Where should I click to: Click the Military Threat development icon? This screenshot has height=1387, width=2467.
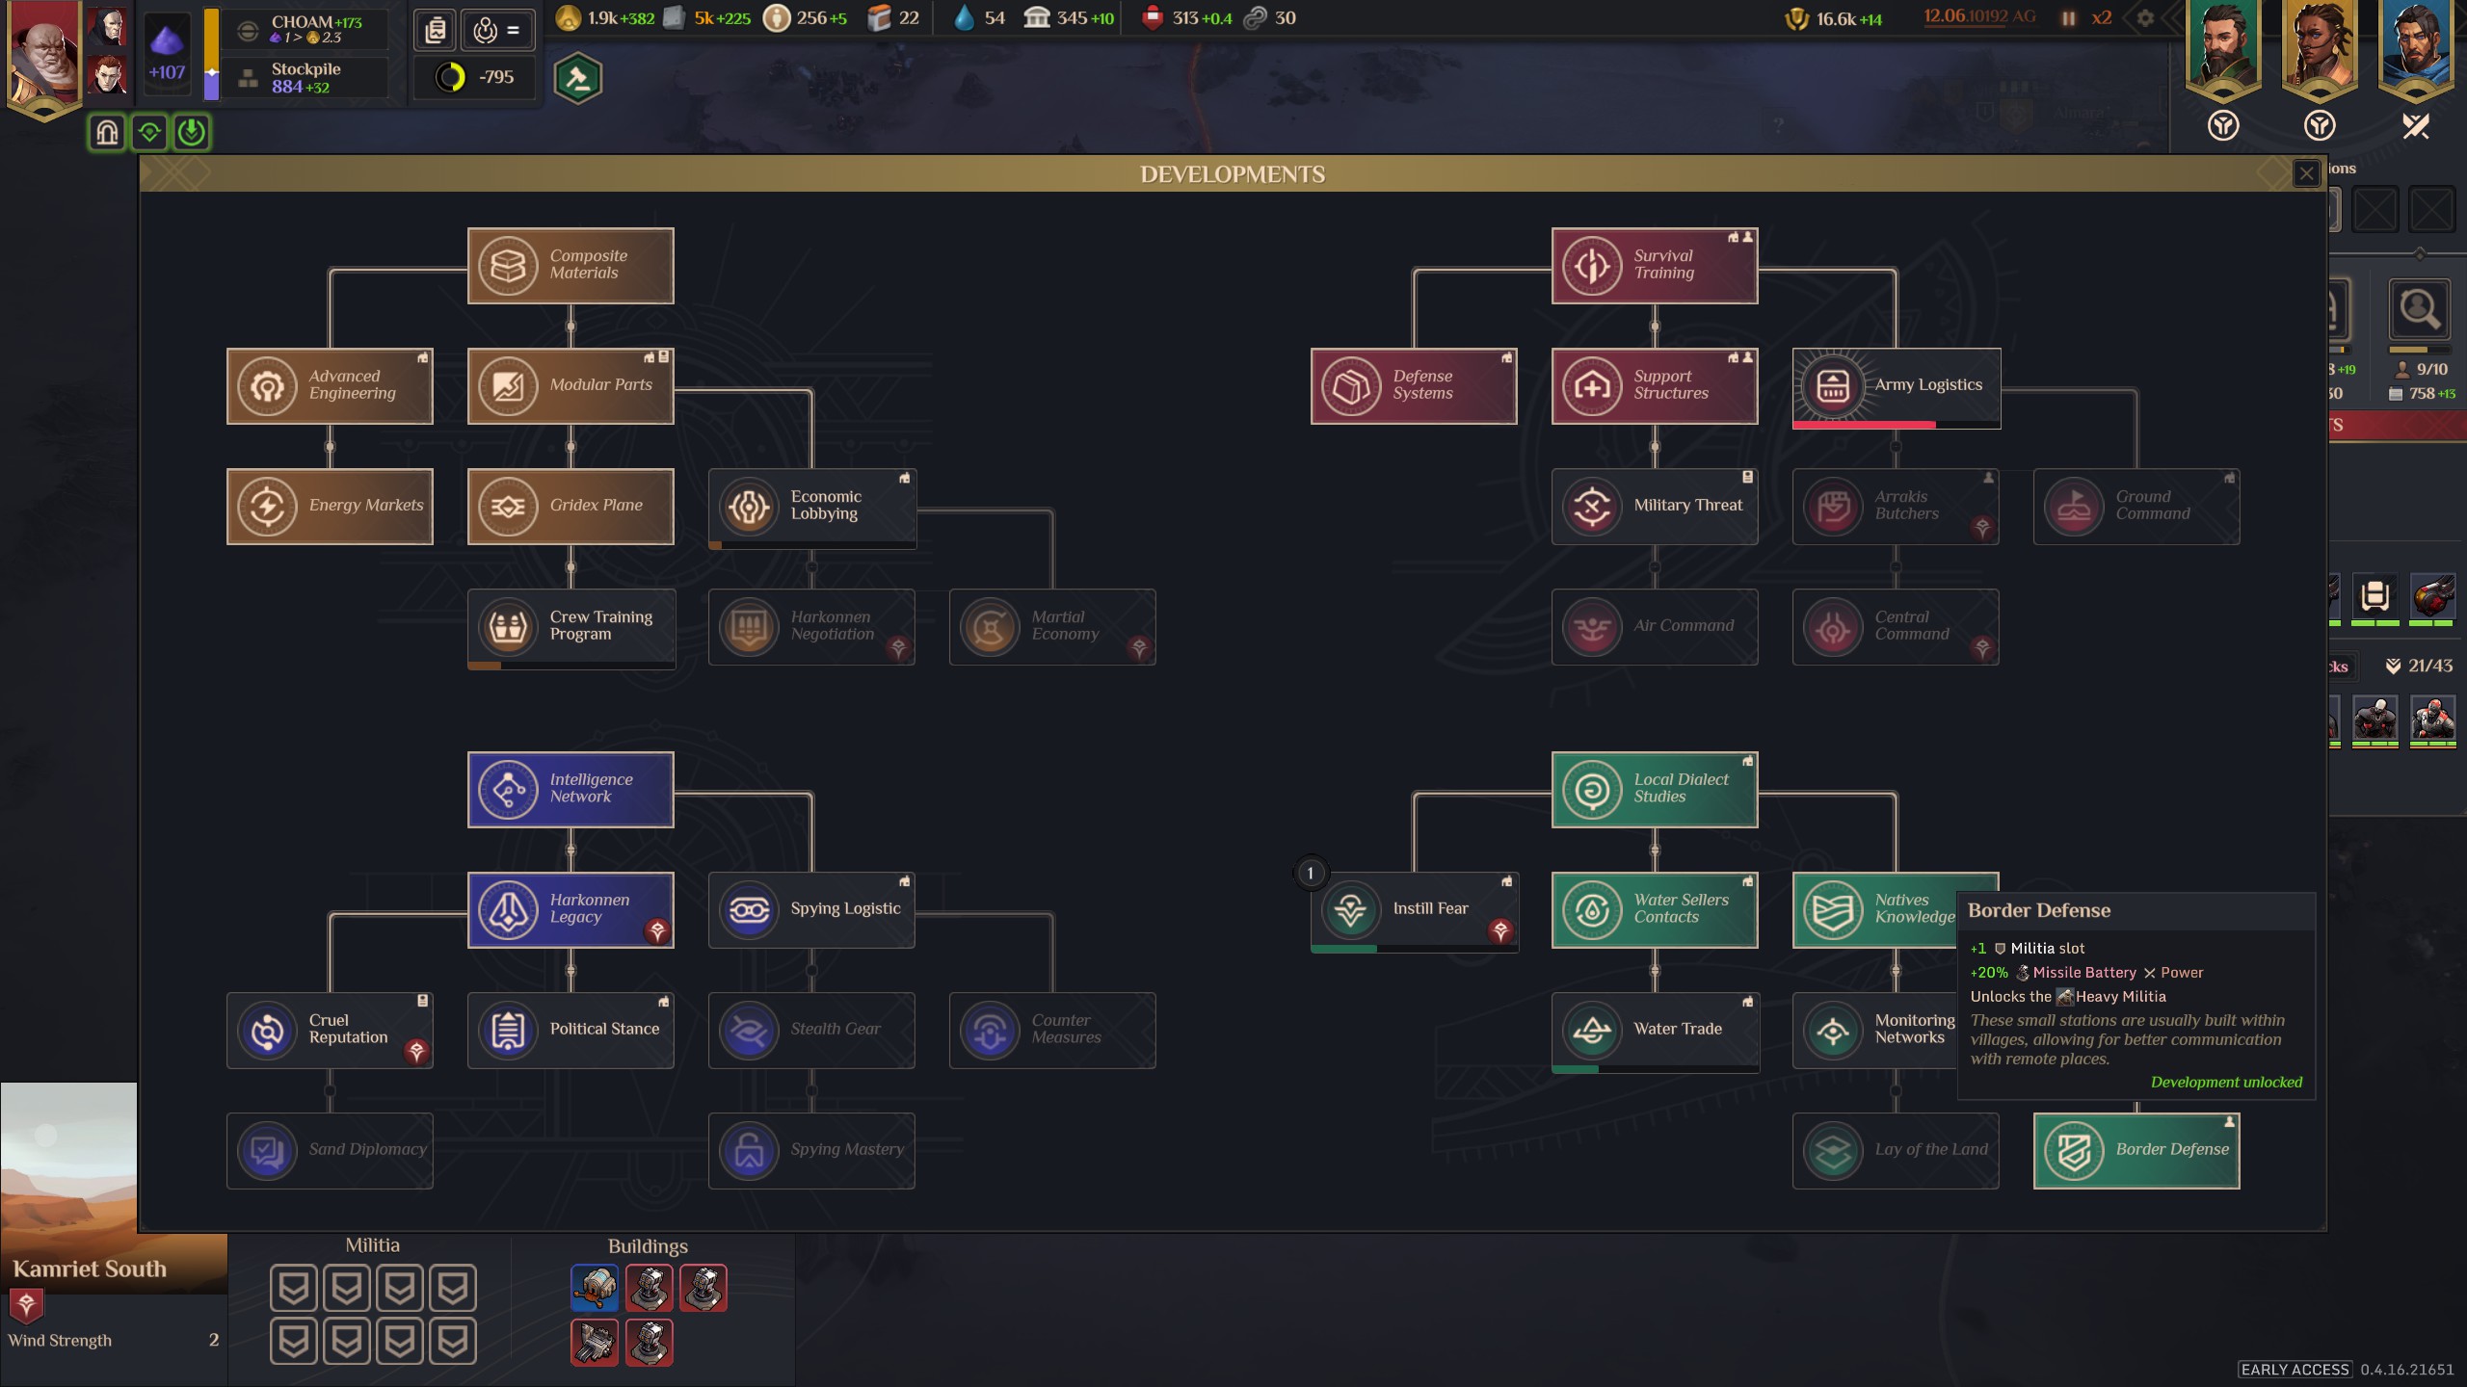(x=1592, y=507)
